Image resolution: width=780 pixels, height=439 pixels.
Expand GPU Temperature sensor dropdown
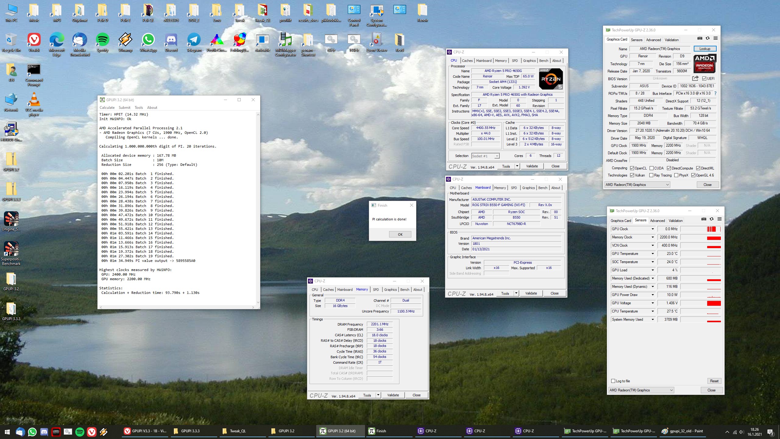click(x=653, y=254)
